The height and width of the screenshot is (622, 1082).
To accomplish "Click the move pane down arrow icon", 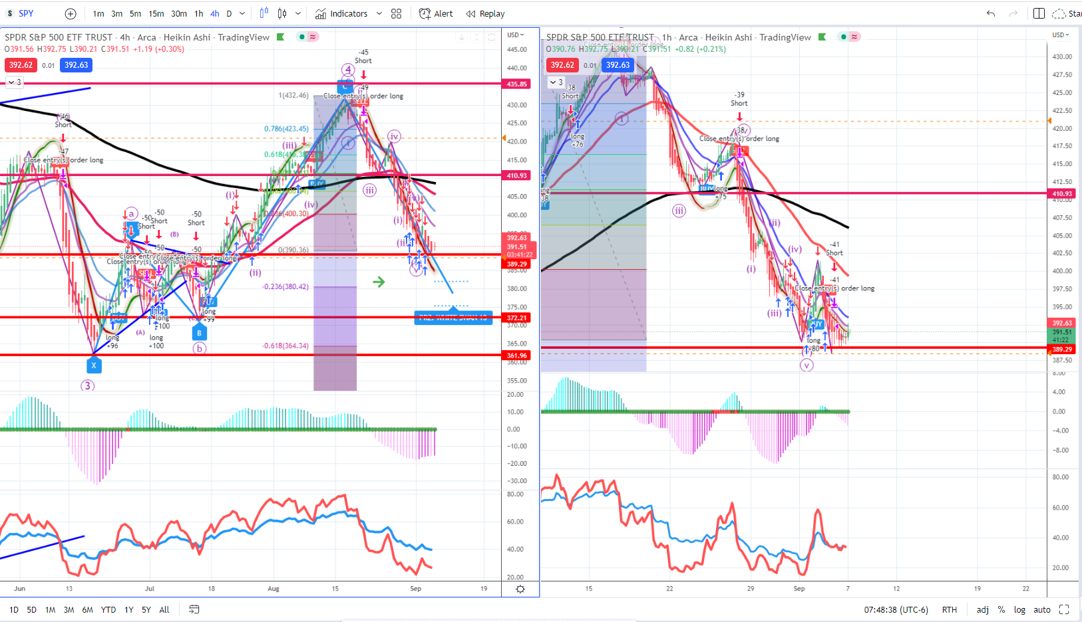I will click(461, 37).
